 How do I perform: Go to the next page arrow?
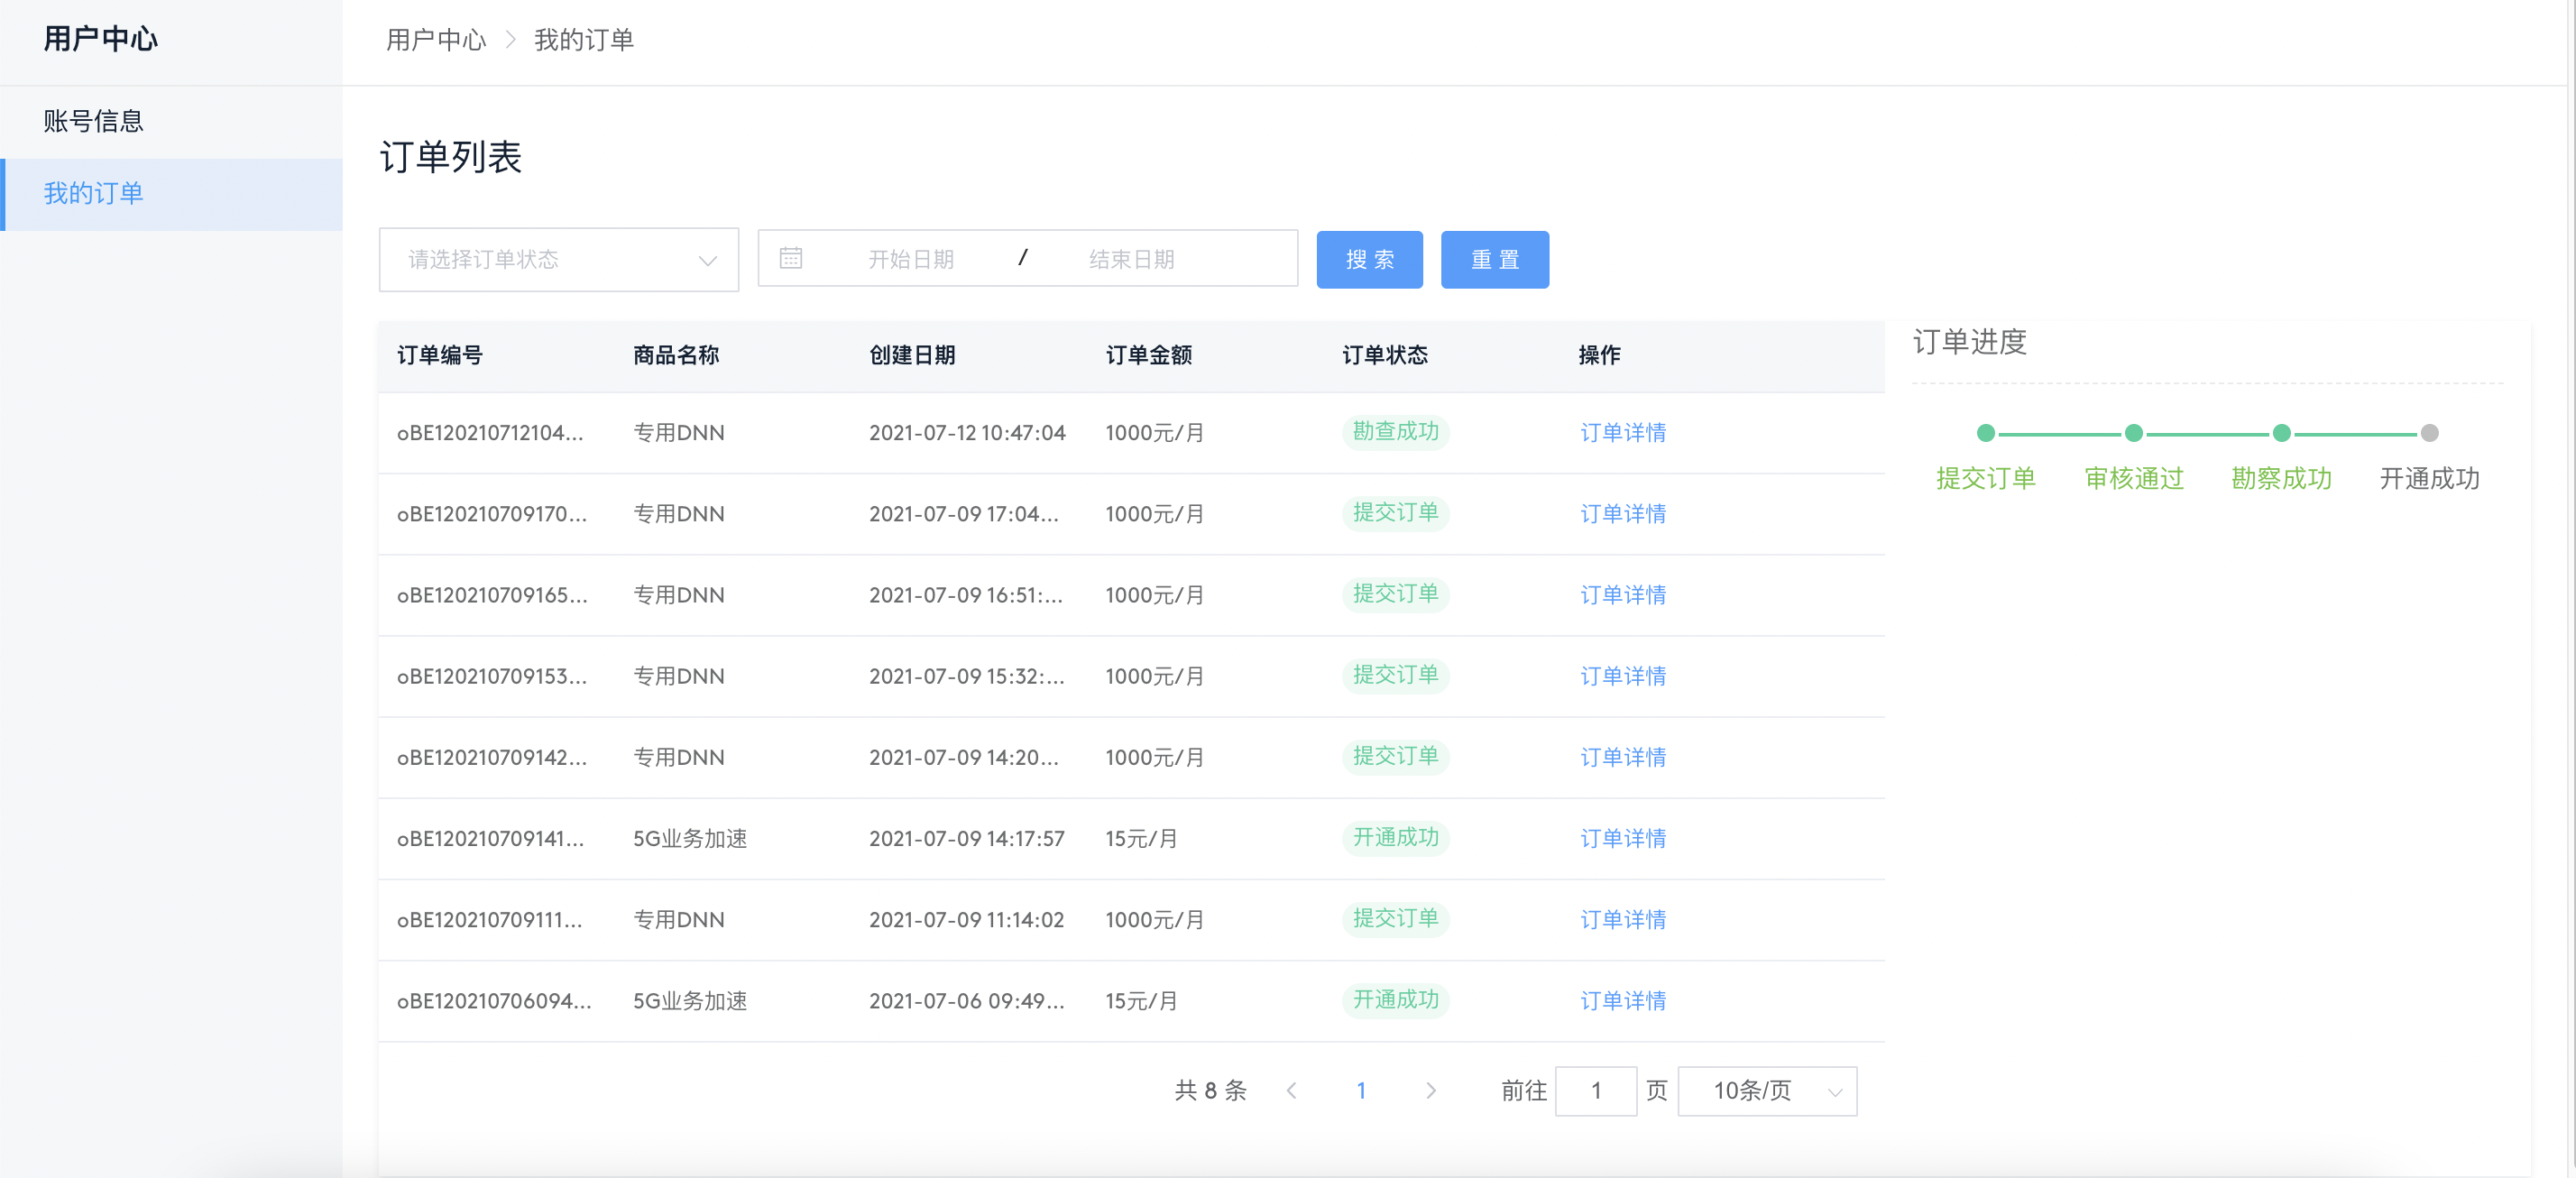click(1430, 1091)
